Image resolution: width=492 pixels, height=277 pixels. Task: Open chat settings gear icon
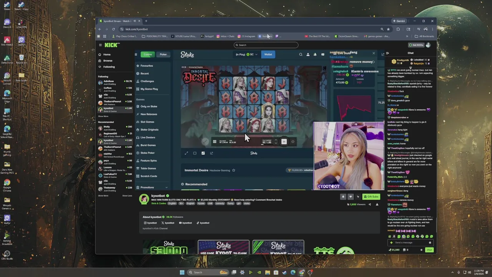[421, 250]
